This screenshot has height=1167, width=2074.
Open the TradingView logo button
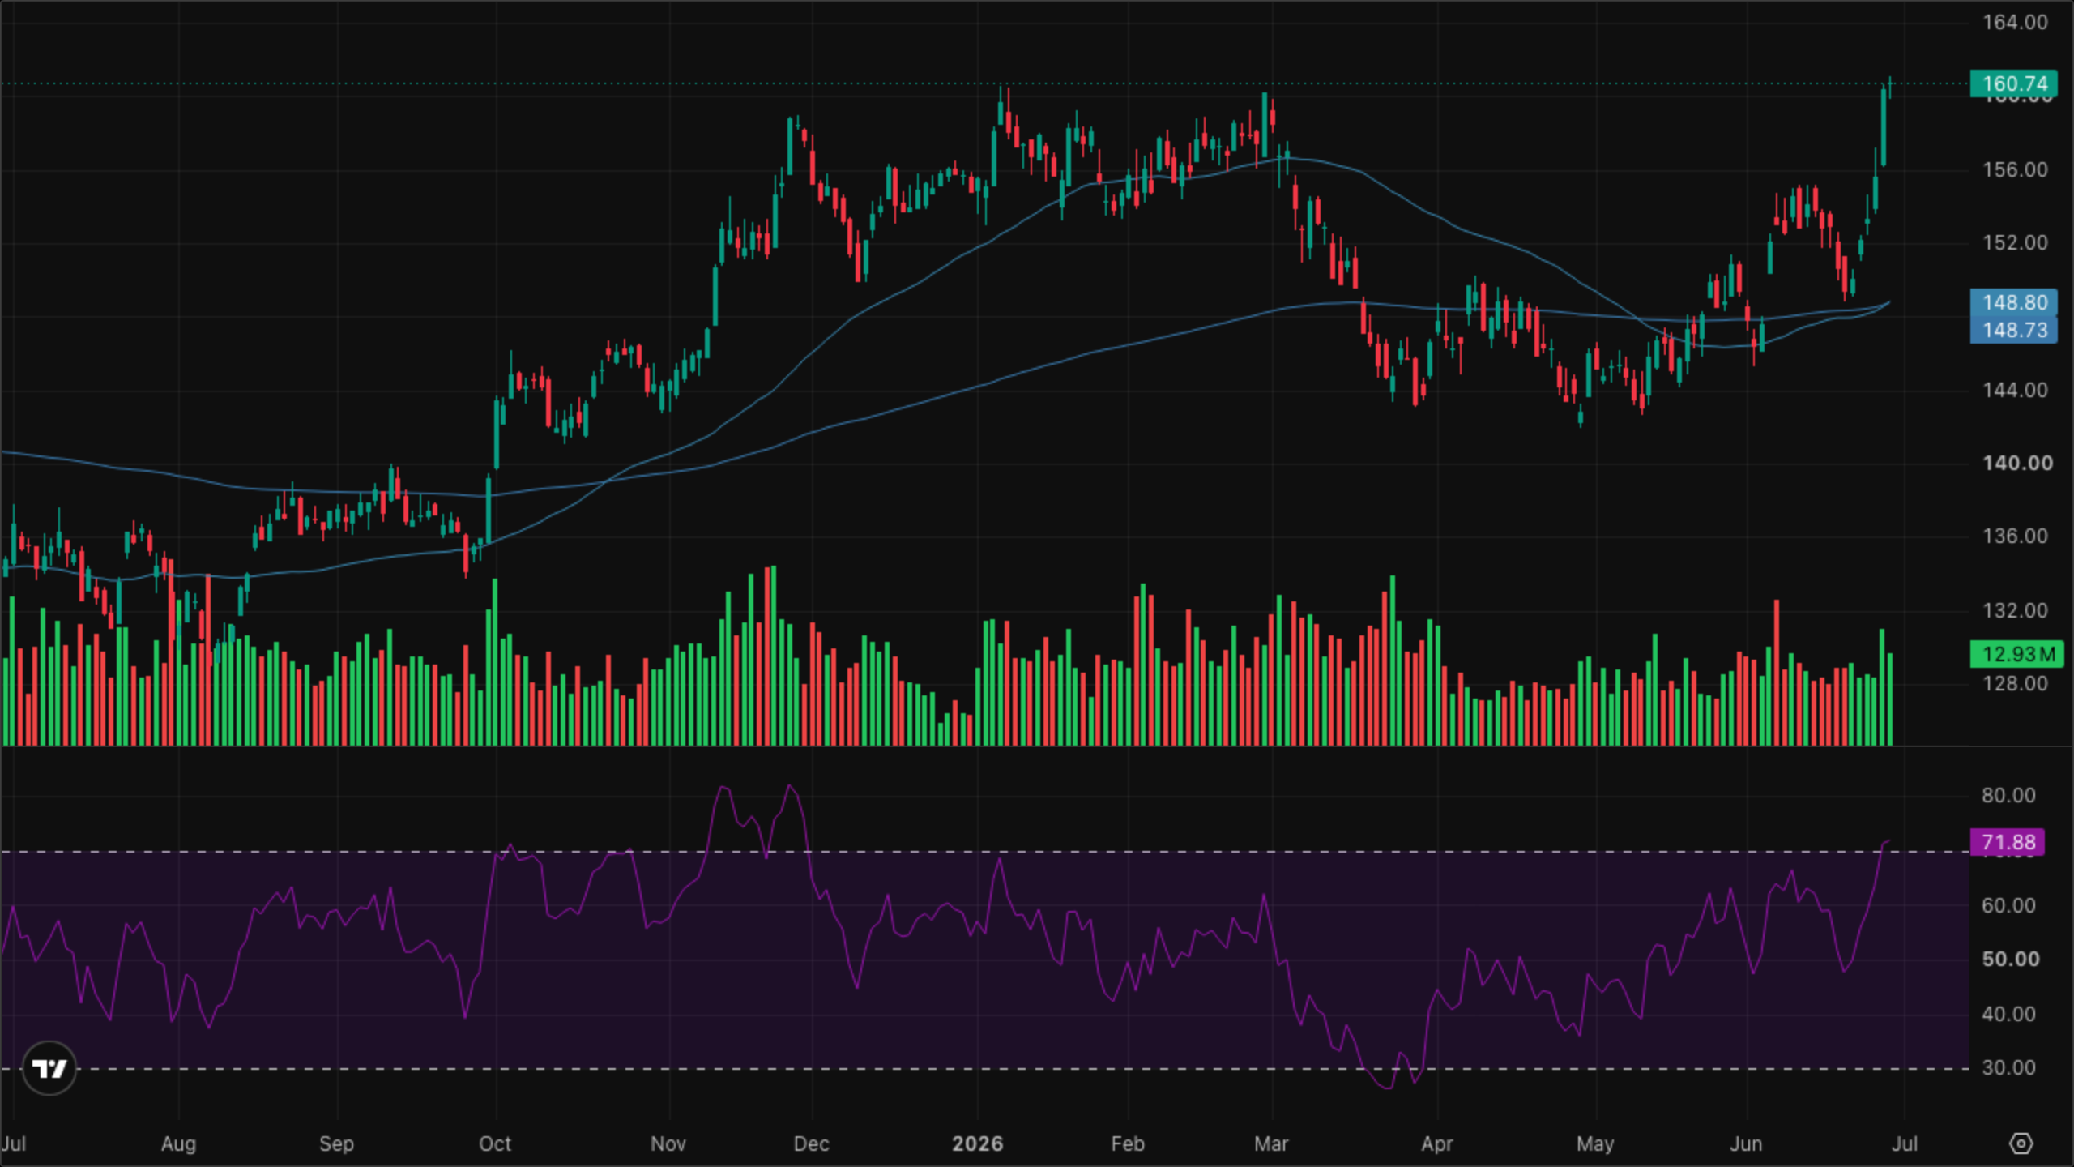[49, 1068]
